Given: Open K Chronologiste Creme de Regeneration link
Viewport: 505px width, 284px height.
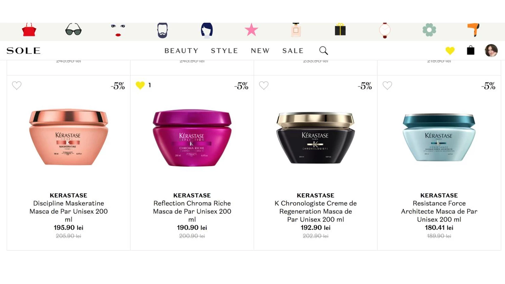Looking at the screenshot, I should 316,211.
